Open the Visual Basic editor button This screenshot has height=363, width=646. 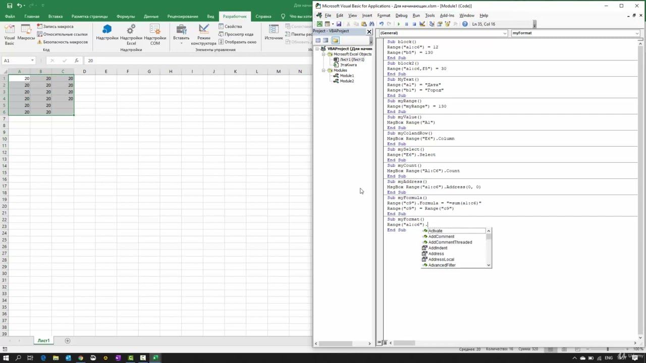[10, 34]
